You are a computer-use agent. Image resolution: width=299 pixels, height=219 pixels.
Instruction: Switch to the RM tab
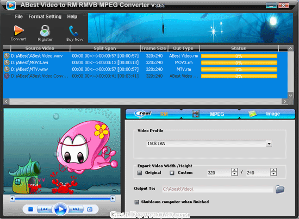(153, 114)
